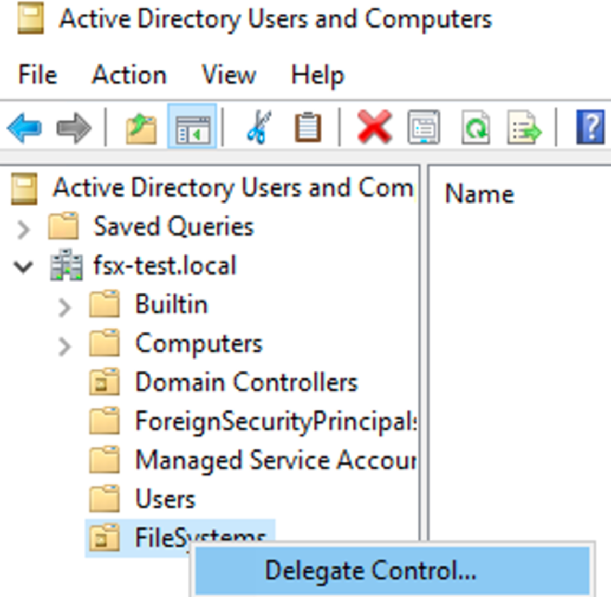Viewport: 611px width, 601px height.
Task: Click the Saved Queries folder icon
Action: [63, 226]
